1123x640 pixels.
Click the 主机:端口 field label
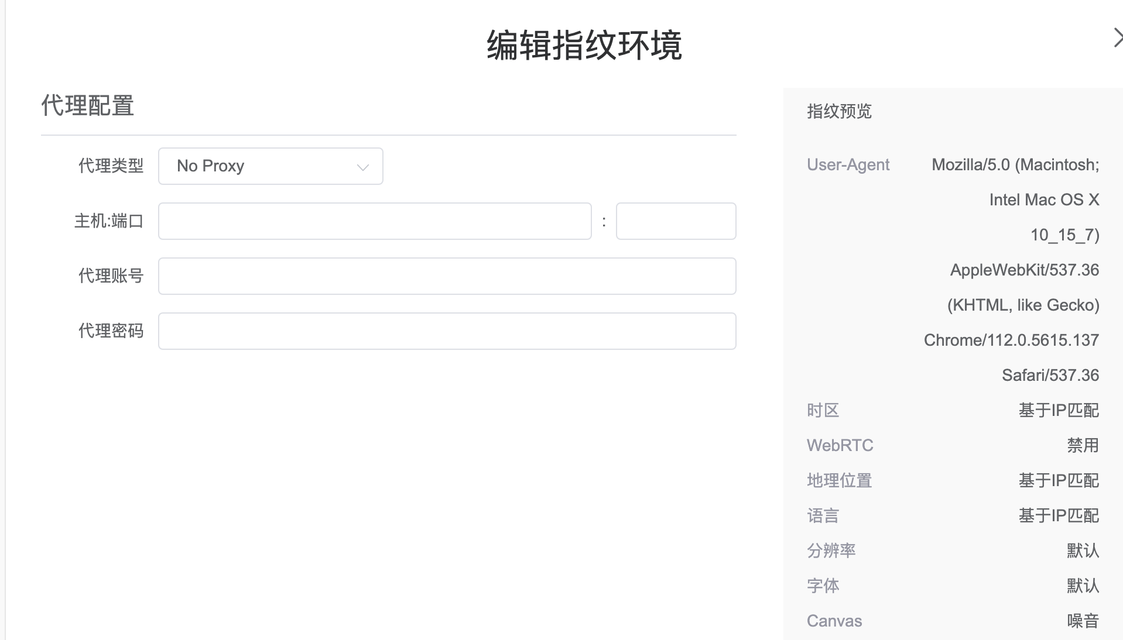coord(109,221)
